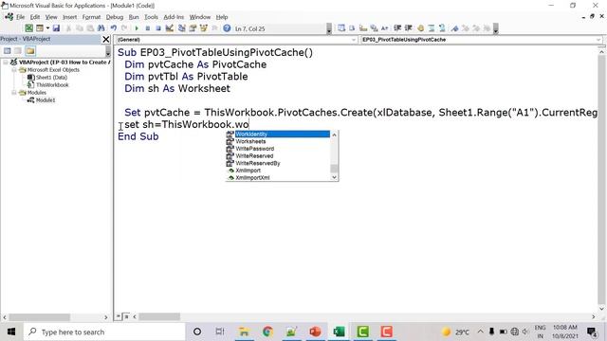Open Excel from the Windows taskbar
Image resolution: width=607 pixels, height=341 pixels.
339,332
